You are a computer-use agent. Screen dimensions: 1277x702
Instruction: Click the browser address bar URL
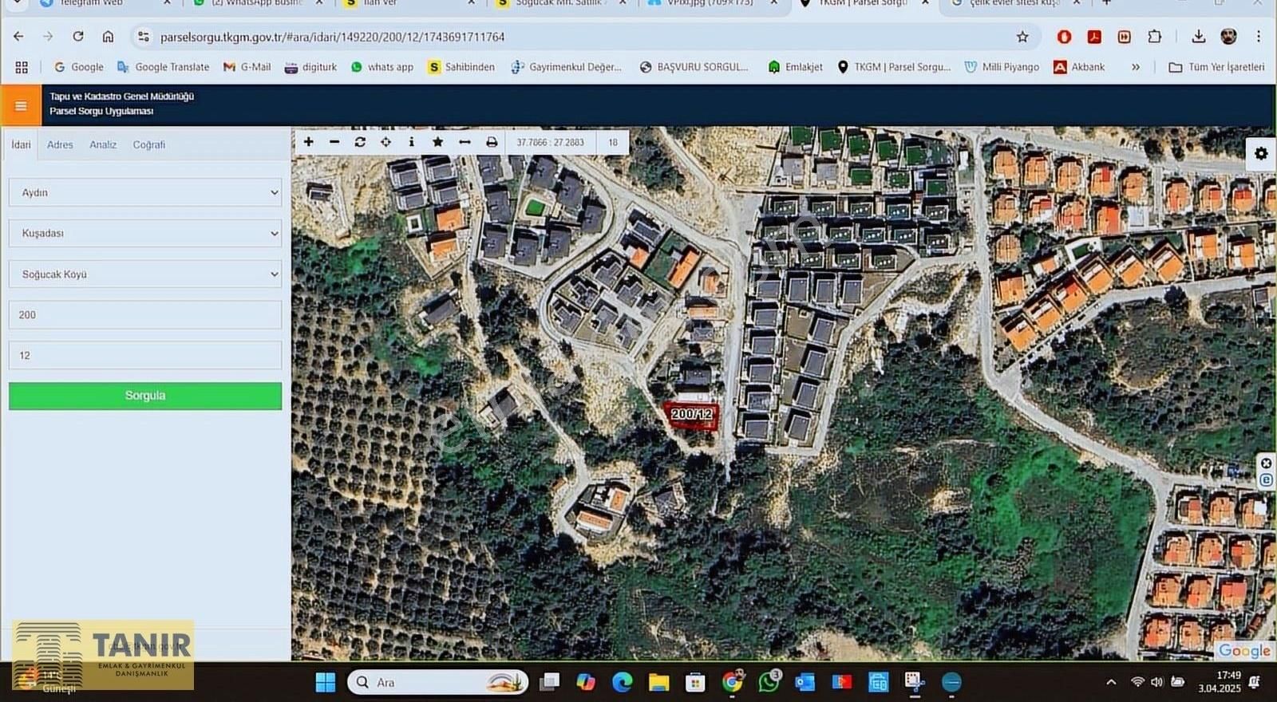pyautogui.click(x=332, y=37)
